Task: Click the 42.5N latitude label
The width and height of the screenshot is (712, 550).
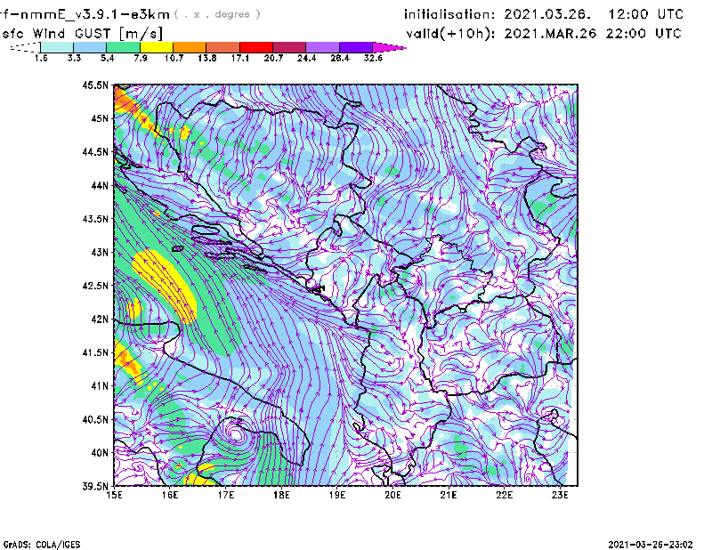Action: coord(95,286)
